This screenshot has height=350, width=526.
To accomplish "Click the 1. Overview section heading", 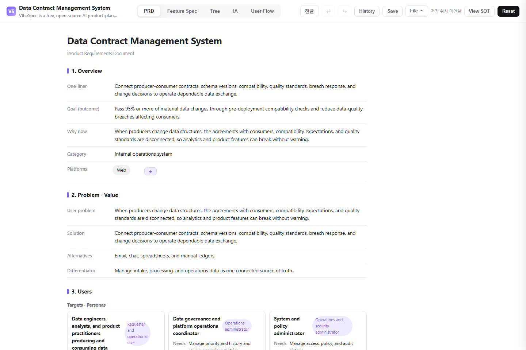I will click(87, 71).
